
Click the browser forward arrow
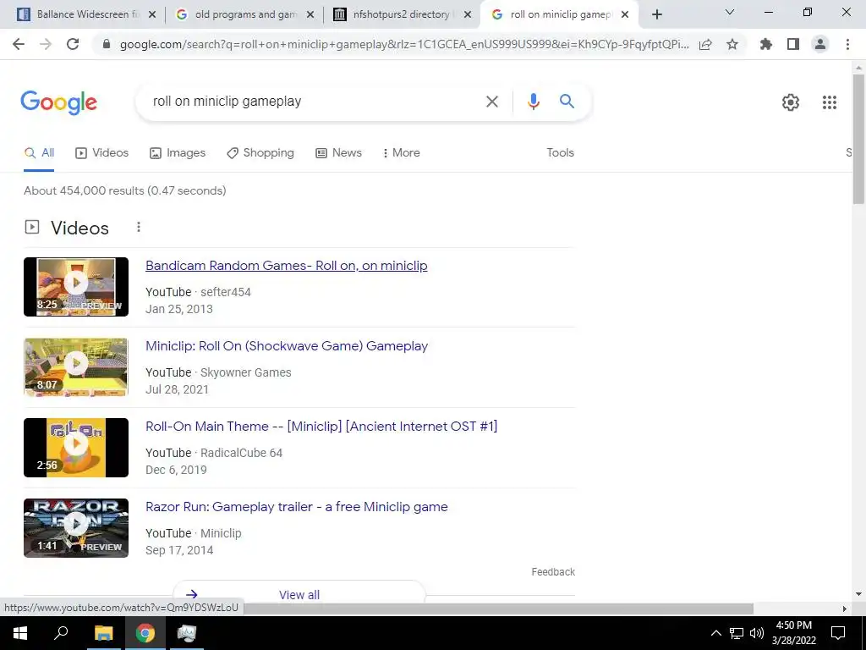(x=46, y=44)
